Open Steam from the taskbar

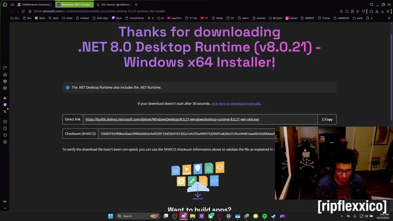[x=274, y=216]
